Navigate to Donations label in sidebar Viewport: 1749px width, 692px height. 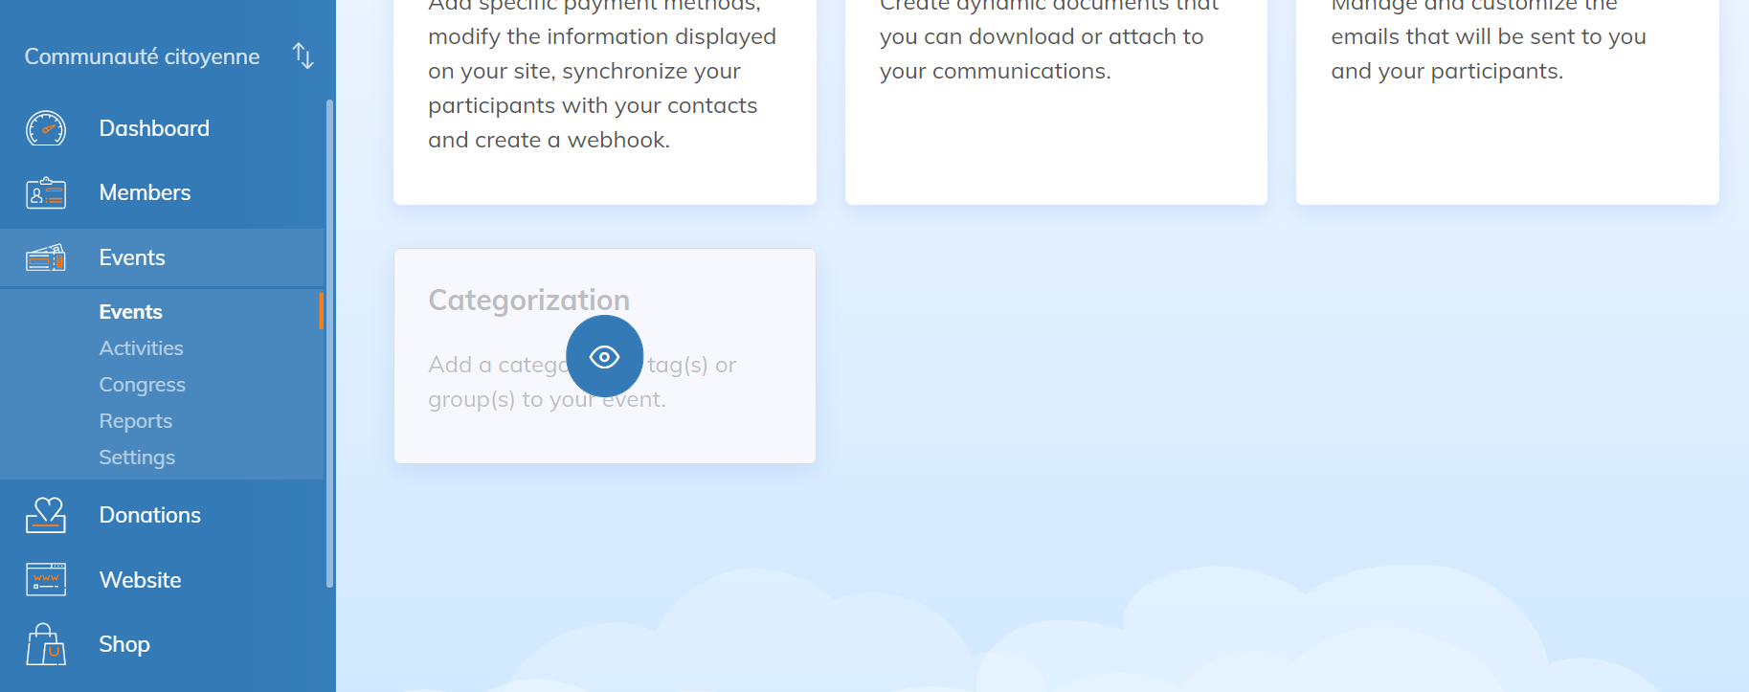tap(149, 515)
